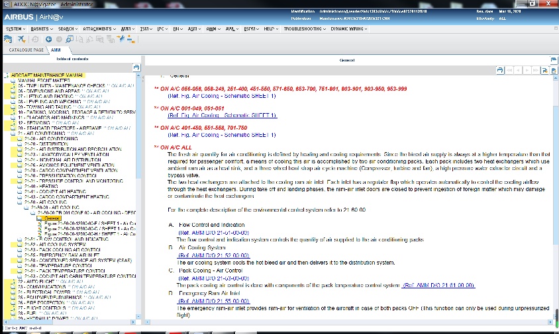The image size is (559, 334).
Task: Click the blue back navigation arrow
Action: point(48,39)
